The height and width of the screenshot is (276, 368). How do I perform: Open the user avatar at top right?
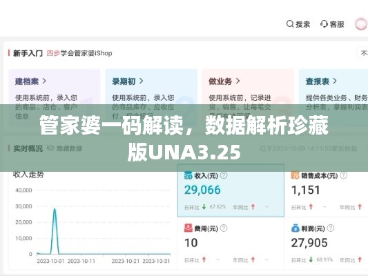coord(360,24)
